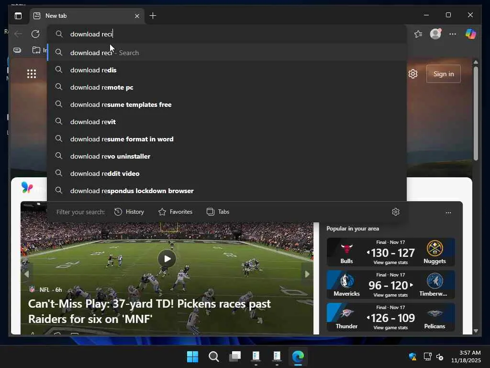Select 'download reci - Search' suggestion
Screen dimensions: 490x368
[x=227, y=53]
